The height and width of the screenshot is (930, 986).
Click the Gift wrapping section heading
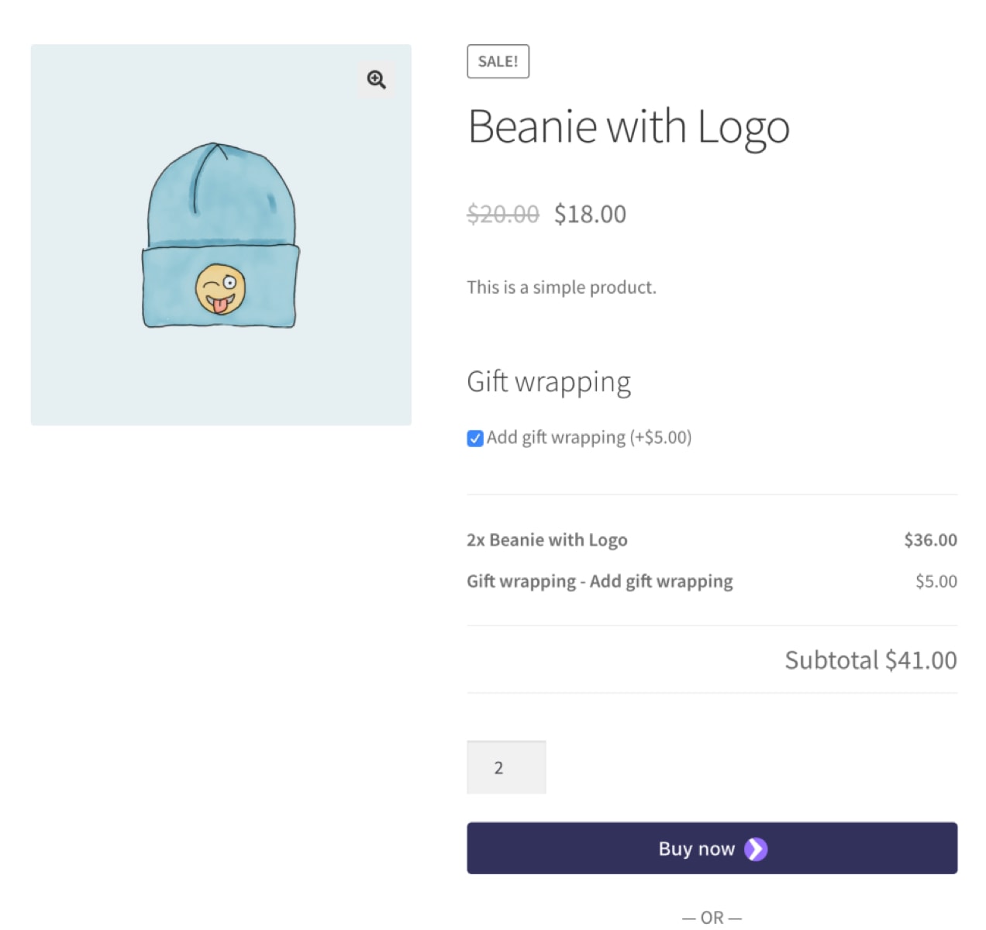[x=549, y=382]
